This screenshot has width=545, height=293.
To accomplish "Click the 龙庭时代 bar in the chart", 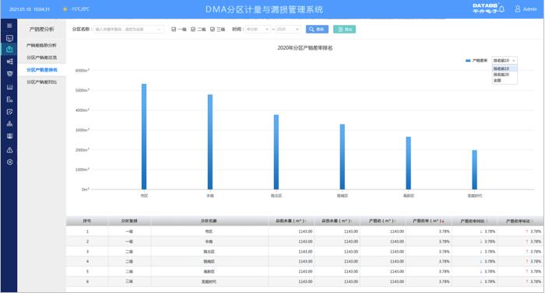I will click(x=474, y=169).
